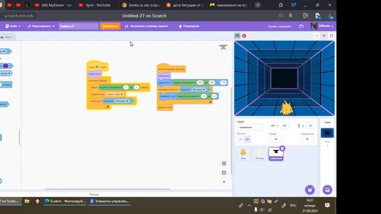The width and height of the screenshot is (381, 214).
Task: Open the dropdown in the palette touching block
Action: pyautogui.click(x=4, y=51)
